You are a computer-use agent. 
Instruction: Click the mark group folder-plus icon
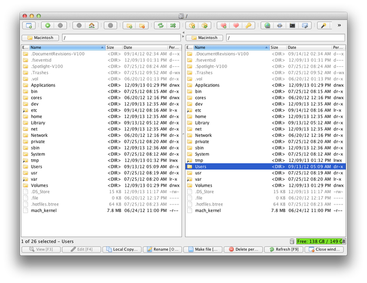[x=129, y=25]
